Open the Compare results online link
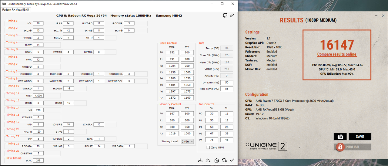Image resolution: width=388 pixels, height=166 pixels. pyautogui.click(x=337, y=54)
